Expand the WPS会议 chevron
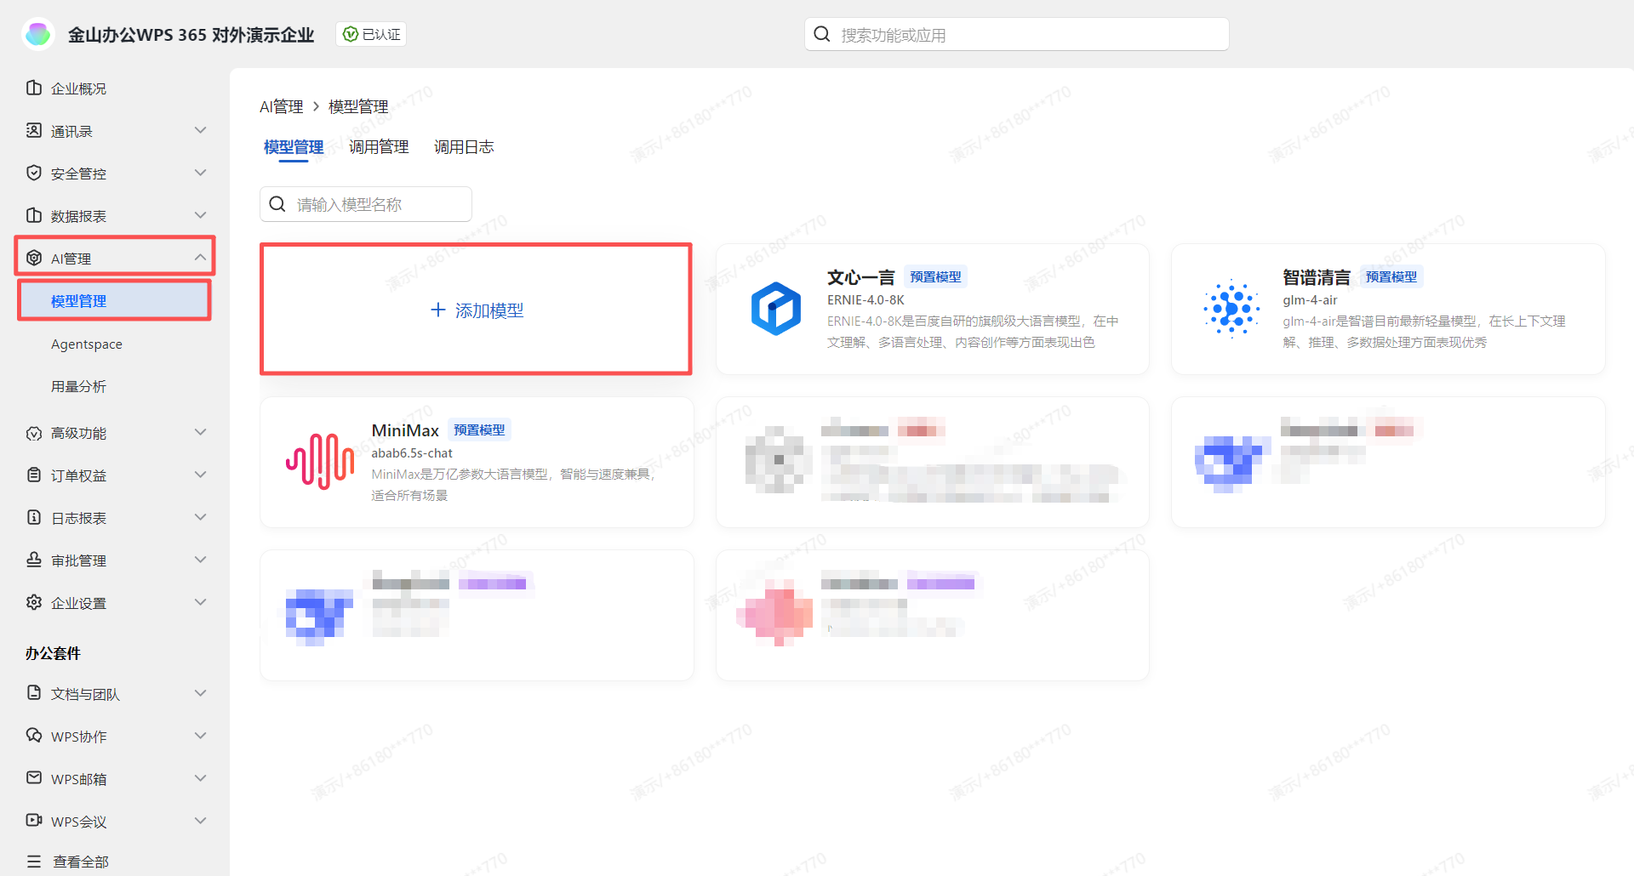Viewport: 1634px width, 876px height. (201, 821)
